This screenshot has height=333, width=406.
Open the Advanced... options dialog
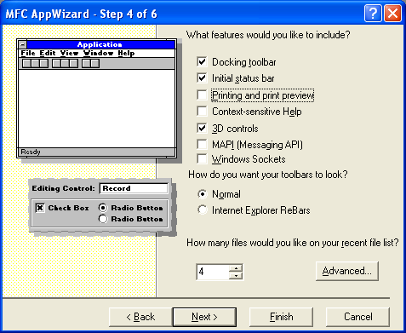[347, 271]
